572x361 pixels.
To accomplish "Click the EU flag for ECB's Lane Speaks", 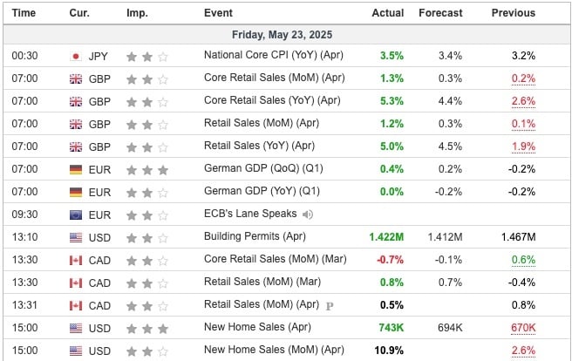I will click(76, 215).
